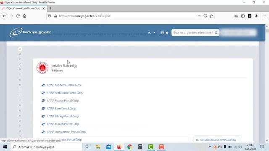Open the Firefox hamburger menu
Viewport: 269px width, 151px height.
[265, 16]
